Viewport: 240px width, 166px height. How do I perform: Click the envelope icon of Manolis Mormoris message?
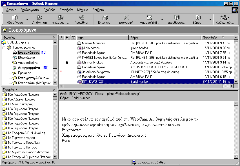[x=79, y=43]
